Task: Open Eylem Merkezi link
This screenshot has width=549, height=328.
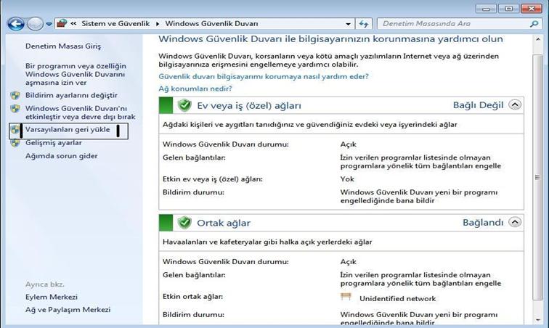Action: [52, 297]
